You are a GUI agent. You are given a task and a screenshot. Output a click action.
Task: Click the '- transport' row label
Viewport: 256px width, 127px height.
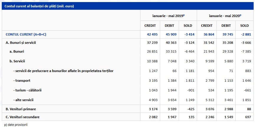pos(22,81)
